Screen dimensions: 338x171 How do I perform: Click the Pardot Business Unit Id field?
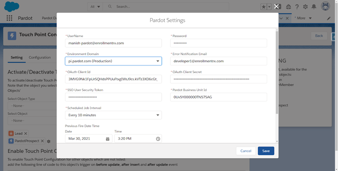point(218,97)
